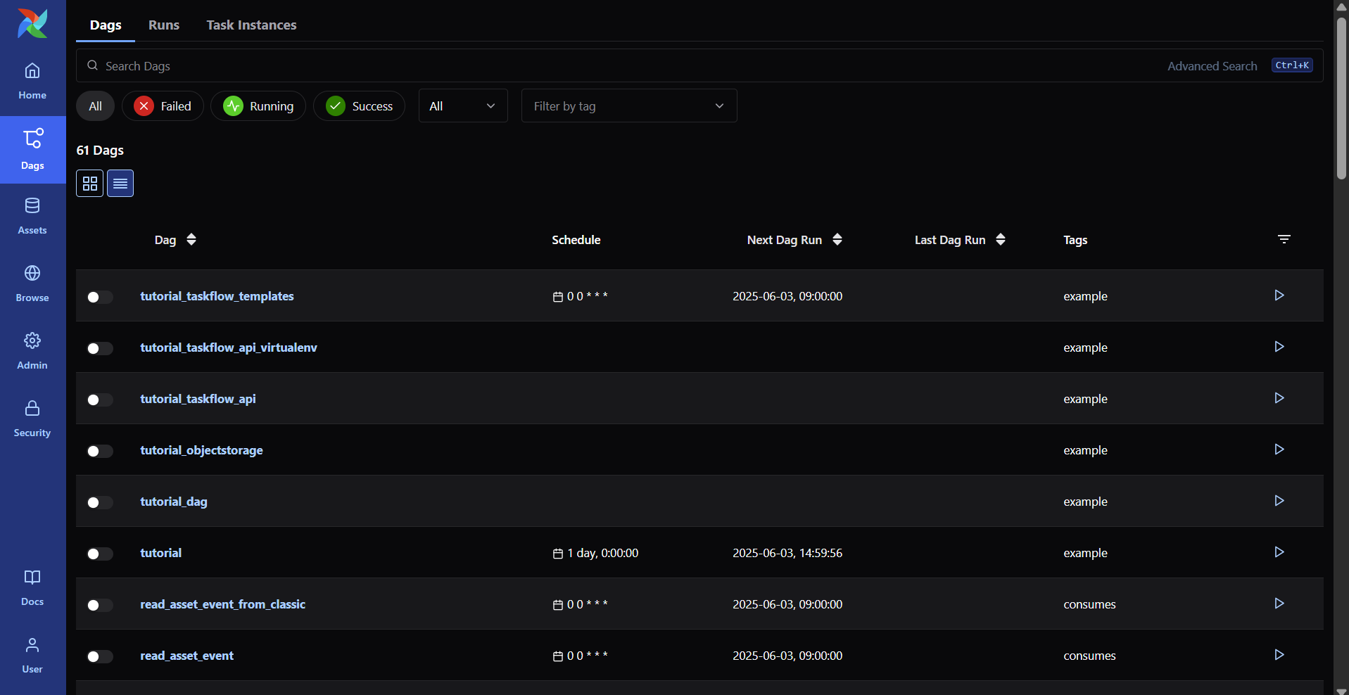Open tutorial_dag dag link
Image resolution: width=1349 pixels, height=695 pixels.
tap(174, 502)
